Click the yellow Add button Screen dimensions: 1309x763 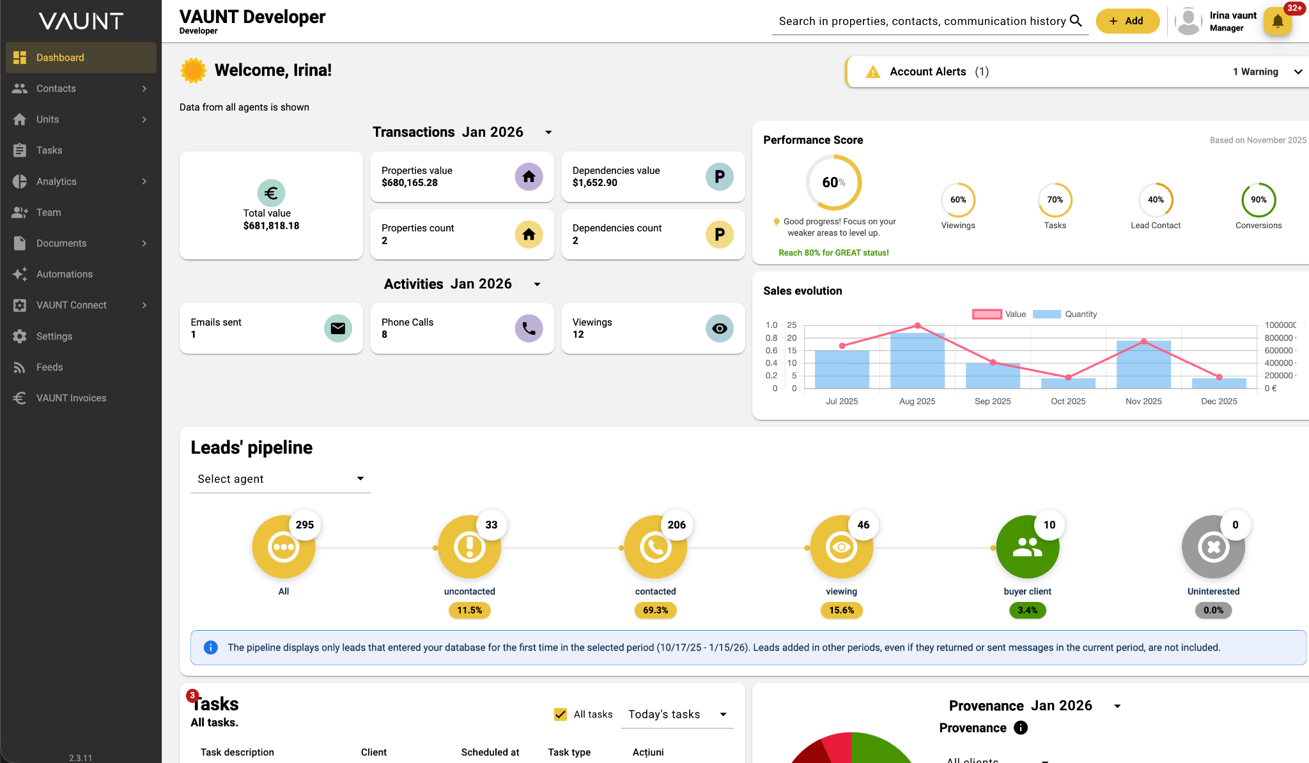[1127, 21]
